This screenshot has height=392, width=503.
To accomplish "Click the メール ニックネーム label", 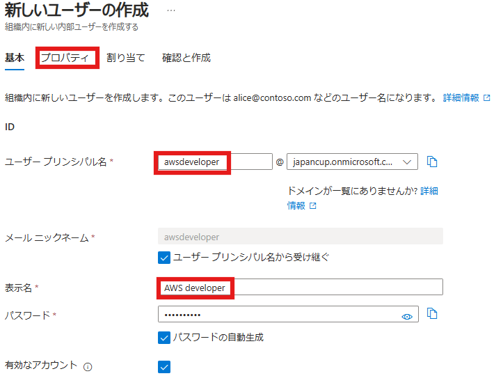I will point(47,237).
